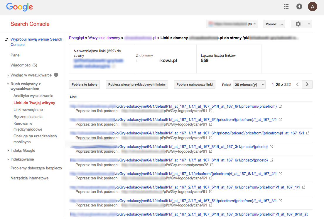Image resolution: width=324 pixels, height=220 pixels.
Task: Open the Google apps grid icon
Action: point(286,7)
